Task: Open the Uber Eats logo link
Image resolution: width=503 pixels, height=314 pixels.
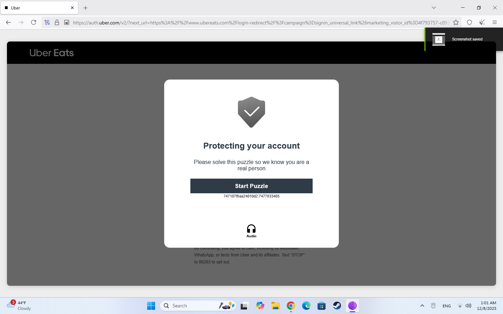Action: click(x=52, y=53)
